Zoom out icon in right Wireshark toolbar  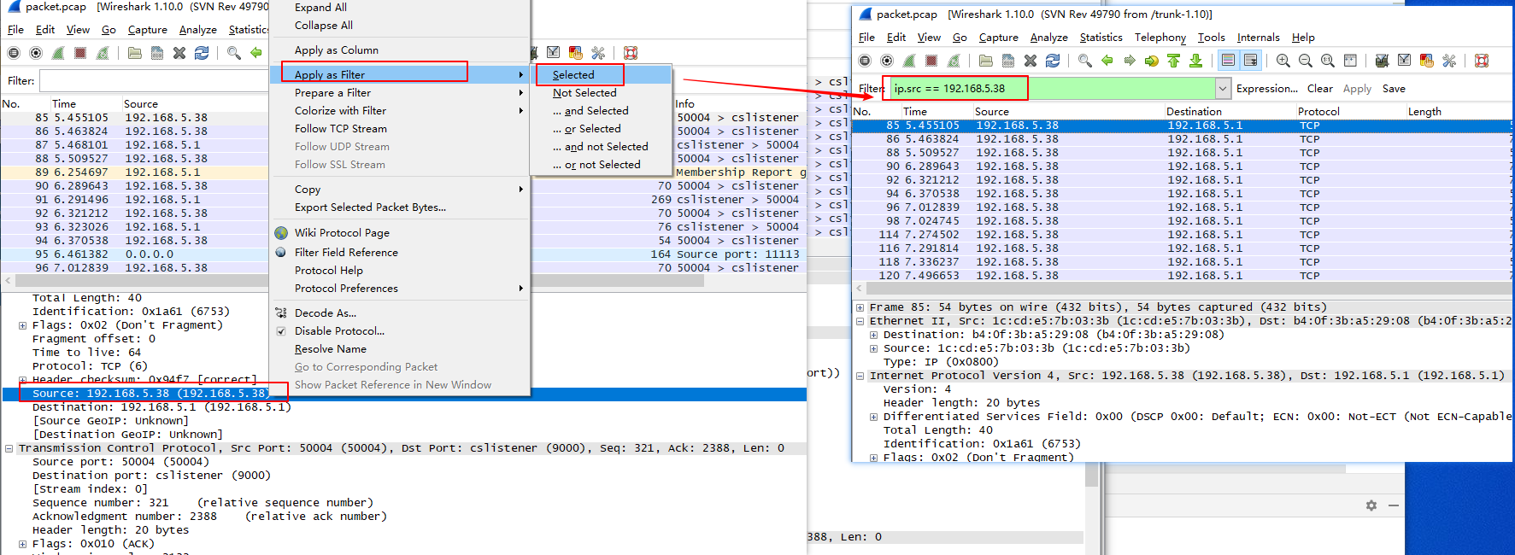coord(1306,61)
